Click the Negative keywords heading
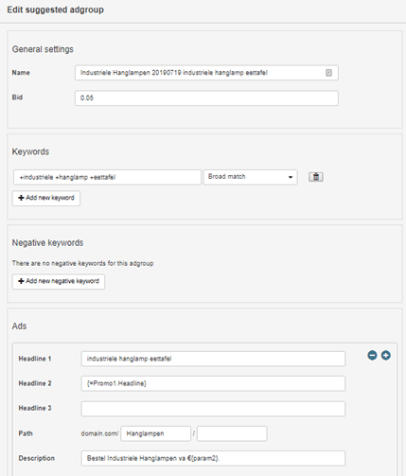The height and width of the screenshot is (476, 406). pos(47,243)
